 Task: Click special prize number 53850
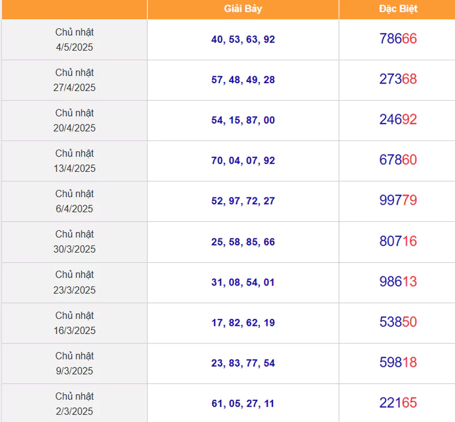point(398,322)
